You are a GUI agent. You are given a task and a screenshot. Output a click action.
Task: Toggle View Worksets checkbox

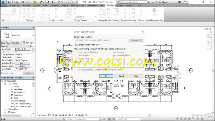[x=111, y=52]
